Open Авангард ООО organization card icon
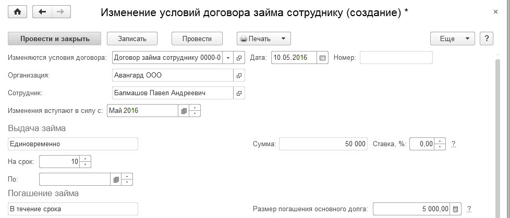 [239, 75]
